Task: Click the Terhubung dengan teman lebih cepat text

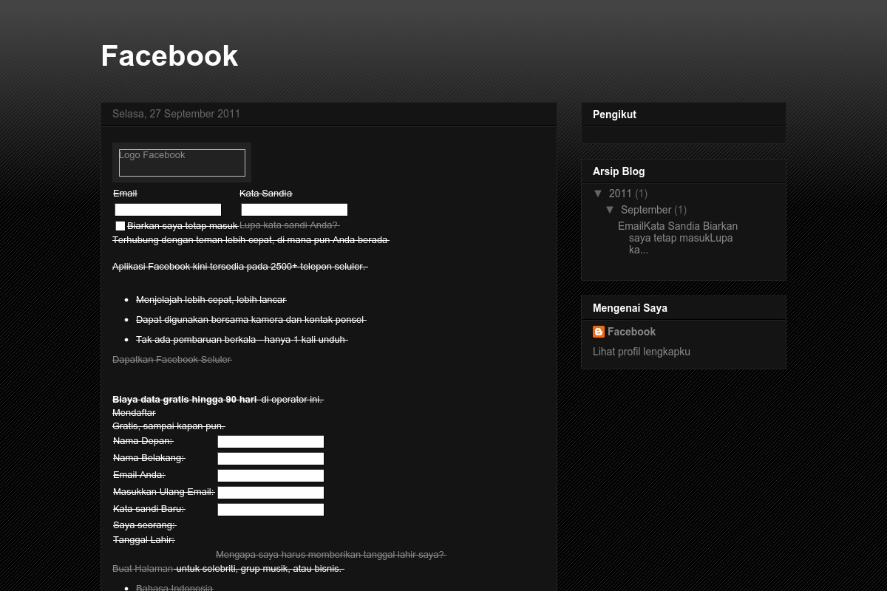Action: (x=250, y=240)
